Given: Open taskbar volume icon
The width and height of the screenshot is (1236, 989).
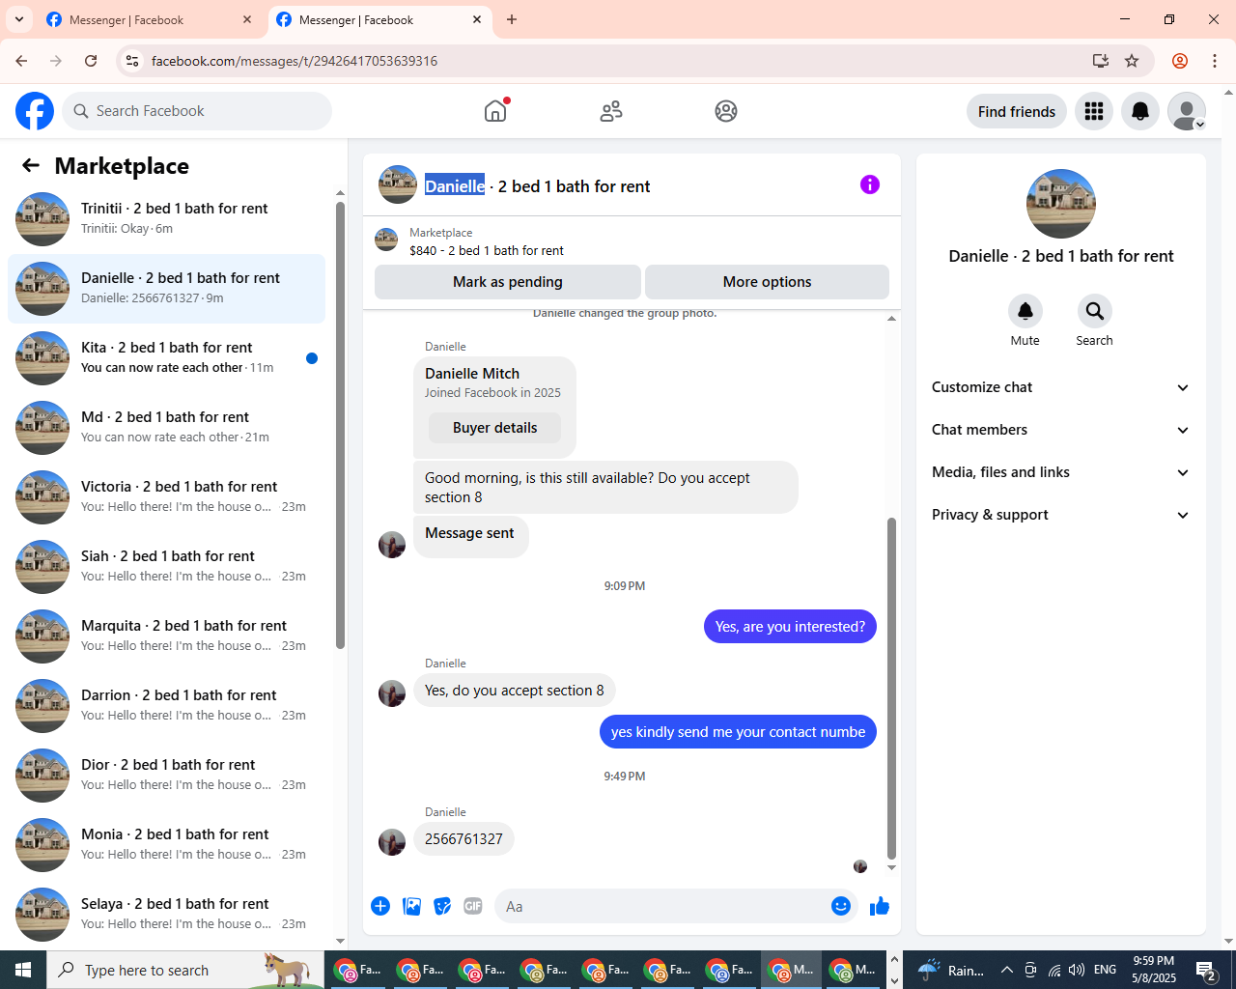Looking at the screenshot, I should click(1077, 970).
